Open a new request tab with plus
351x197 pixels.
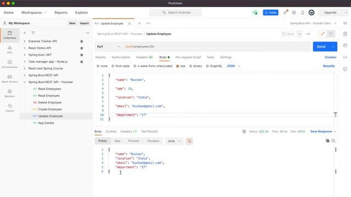tap(139, 23)
